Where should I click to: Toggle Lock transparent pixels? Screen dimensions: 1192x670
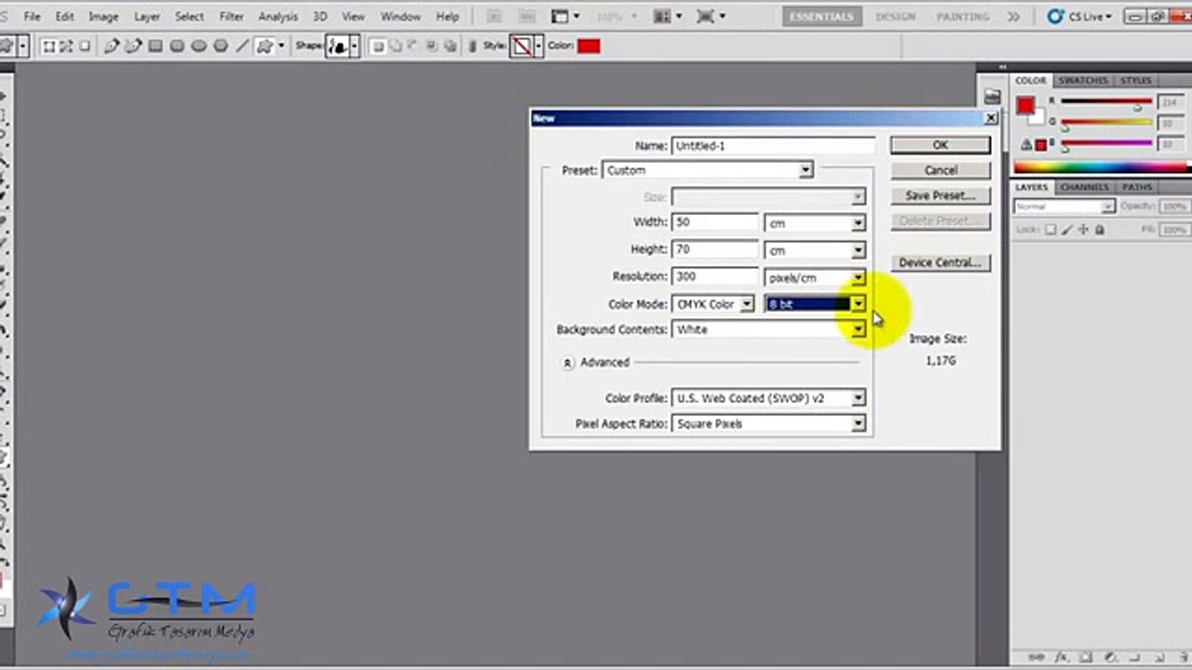pyautogui.click(x=1051, y=229)
